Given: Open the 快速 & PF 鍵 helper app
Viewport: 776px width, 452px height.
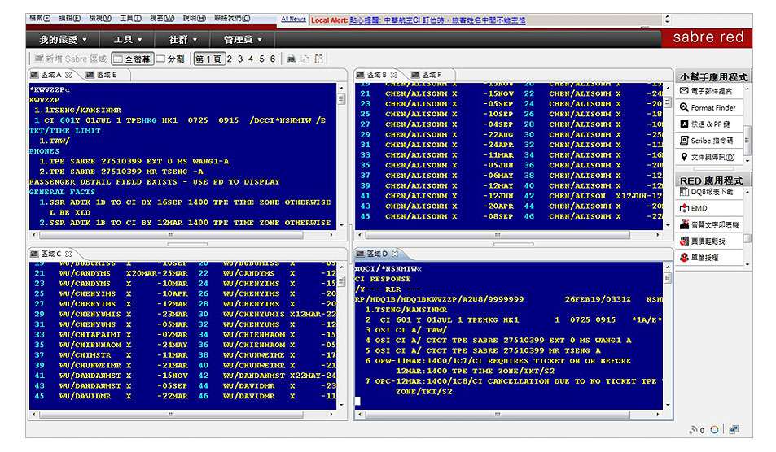Looking at the screenshot, I should 708,124.
